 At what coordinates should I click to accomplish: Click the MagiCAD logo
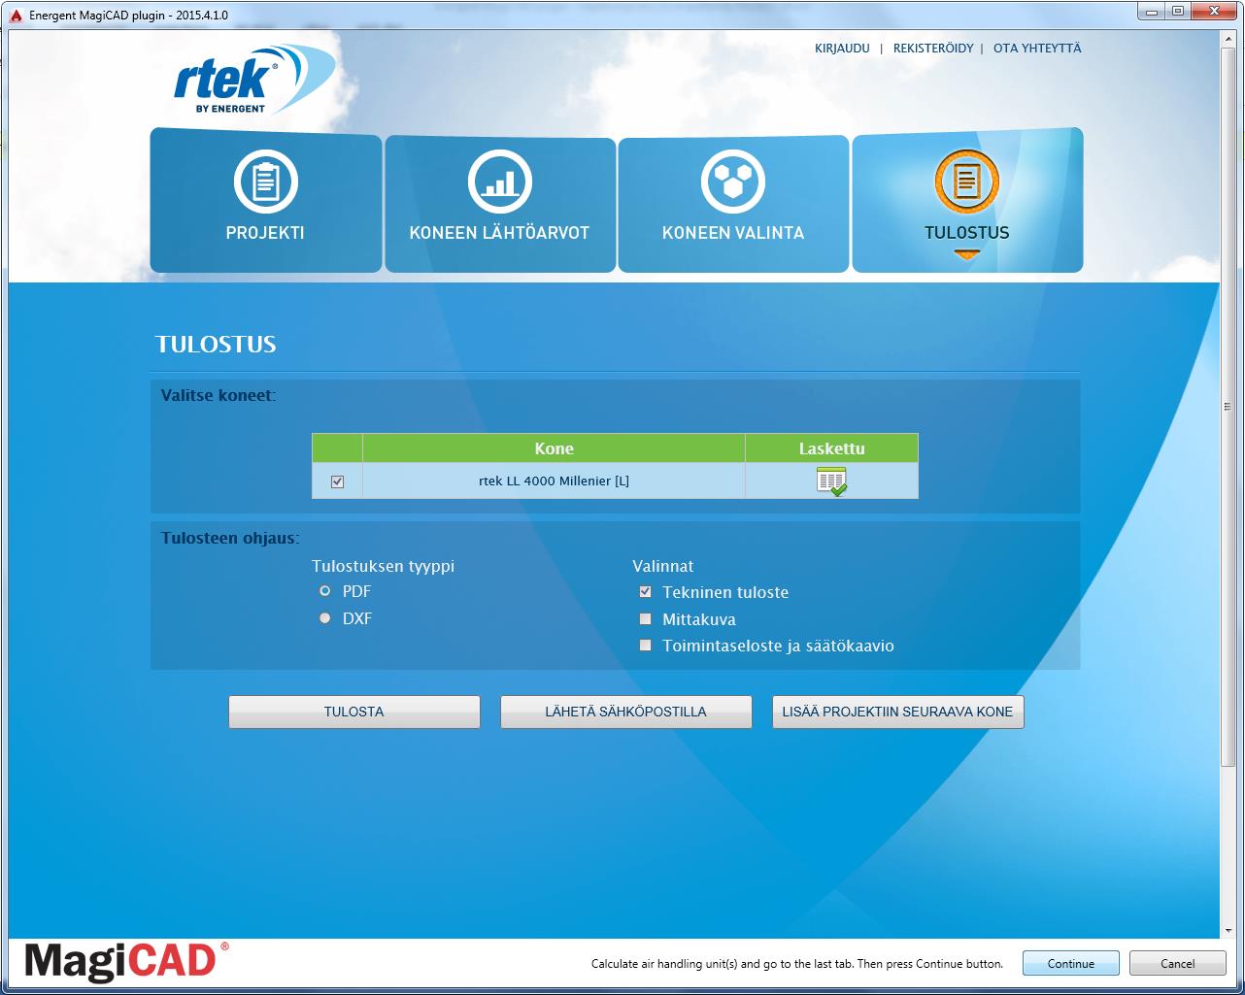[127, 960]
